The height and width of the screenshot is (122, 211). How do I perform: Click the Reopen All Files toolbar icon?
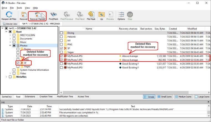(x=9, y=14)
